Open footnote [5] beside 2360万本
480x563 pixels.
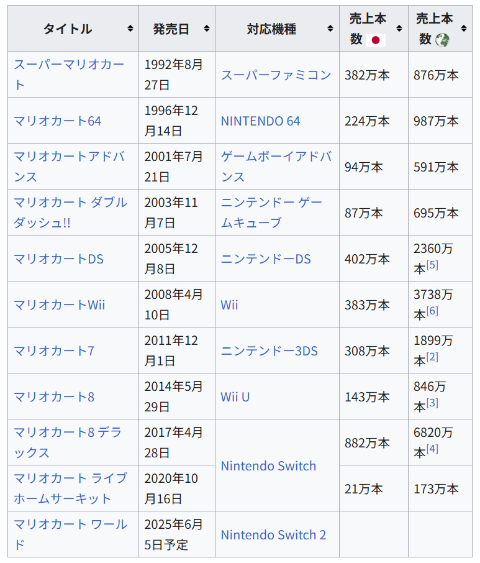(x=432, y=265)
